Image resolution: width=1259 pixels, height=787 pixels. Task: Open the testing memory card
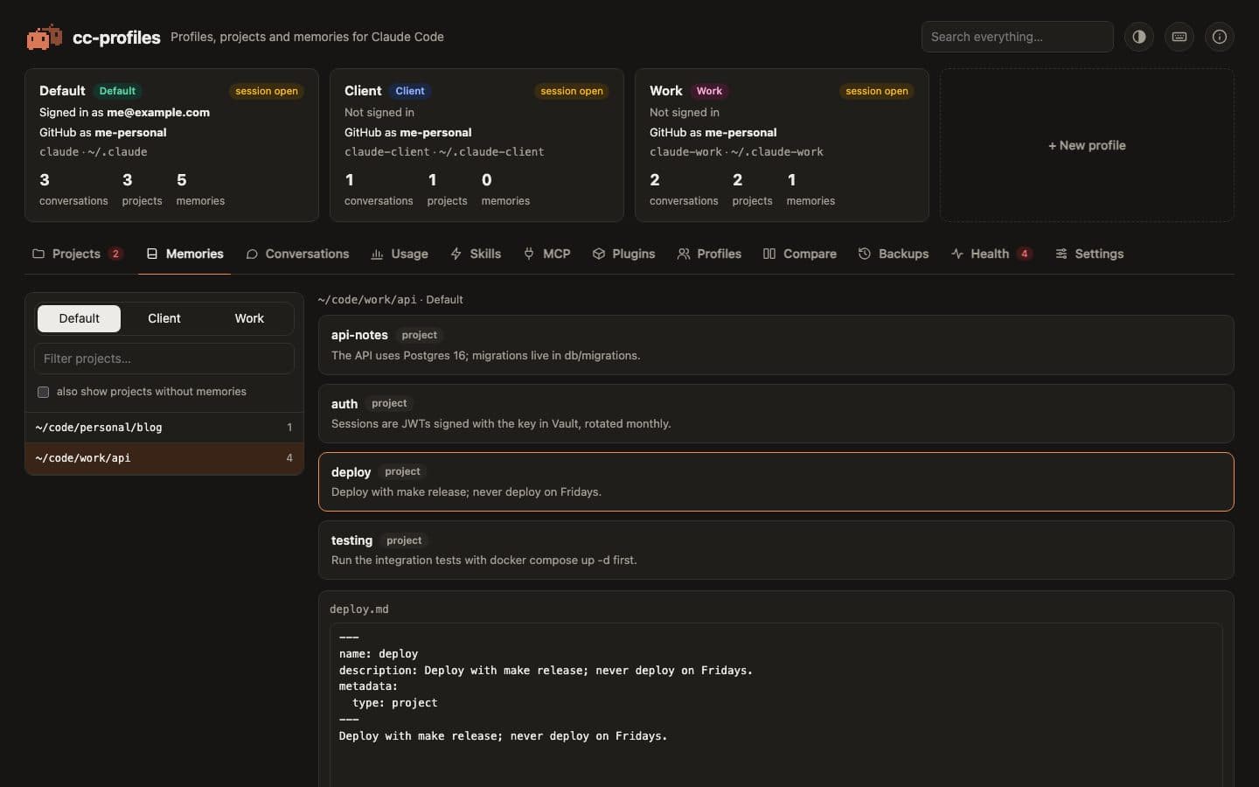[x=776, y=550]
